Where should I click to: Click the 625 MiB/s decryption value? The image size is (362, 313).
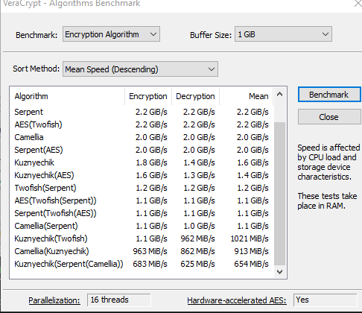coord(197,264)
